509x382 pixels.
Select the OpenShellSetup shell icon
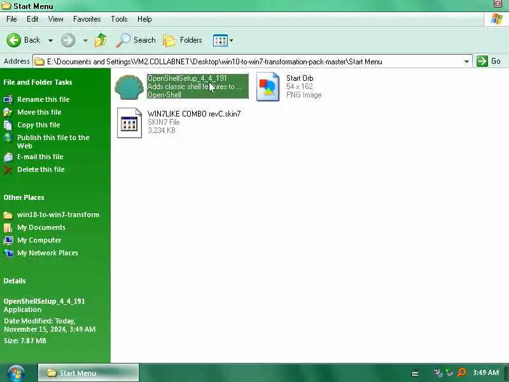(x=129, y=87)
